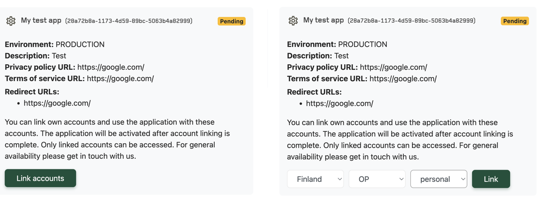539x200 pixels.
Task: Click the Pending badge in the left card
Action: click(232, 21)
